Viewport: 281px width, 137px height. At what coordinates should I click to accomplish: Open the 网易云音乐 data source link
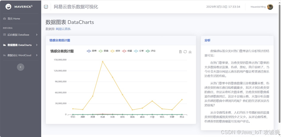[x=64, y=29]
